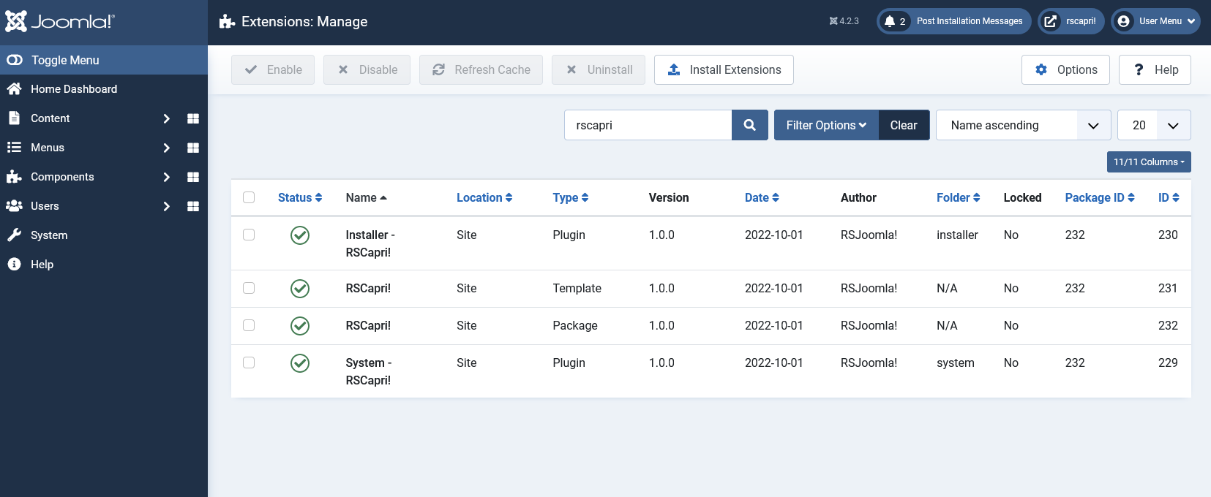Expand the Content submenu arrow
This screenshot has height=497, width=1211.
[167, 118]
